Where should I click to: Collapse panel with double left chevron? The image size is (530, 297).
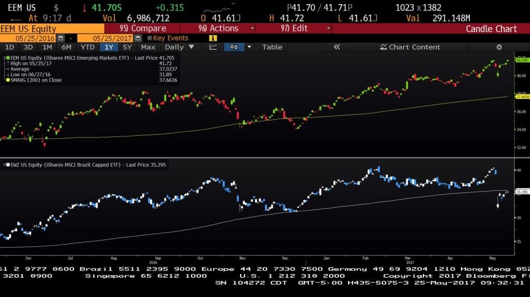(x=336, y=47)
